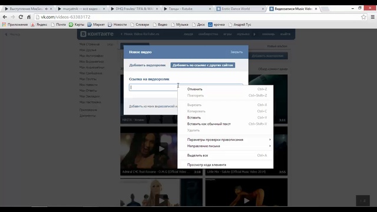Go back with the browser back arrow
Image resolution: width=377 pixels, height=212 pixels.
pyautogui.click(x=5, y=17)
